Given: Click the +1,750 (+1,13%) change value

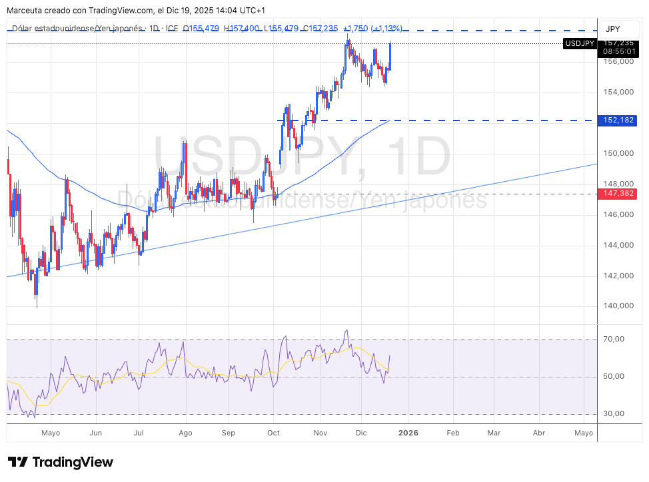Looking at the screenshot, I should (372, 29).
